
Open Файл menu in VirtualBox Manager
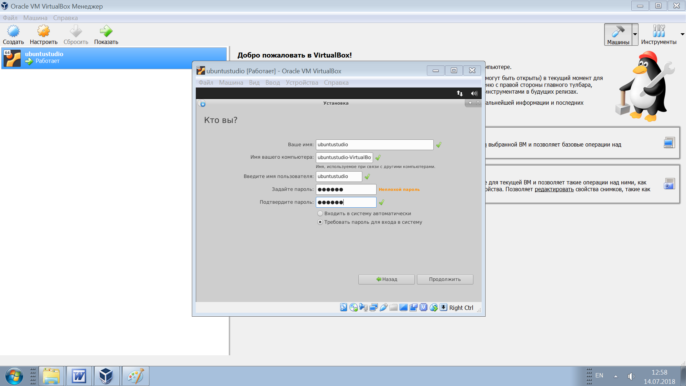pos(10,18)
